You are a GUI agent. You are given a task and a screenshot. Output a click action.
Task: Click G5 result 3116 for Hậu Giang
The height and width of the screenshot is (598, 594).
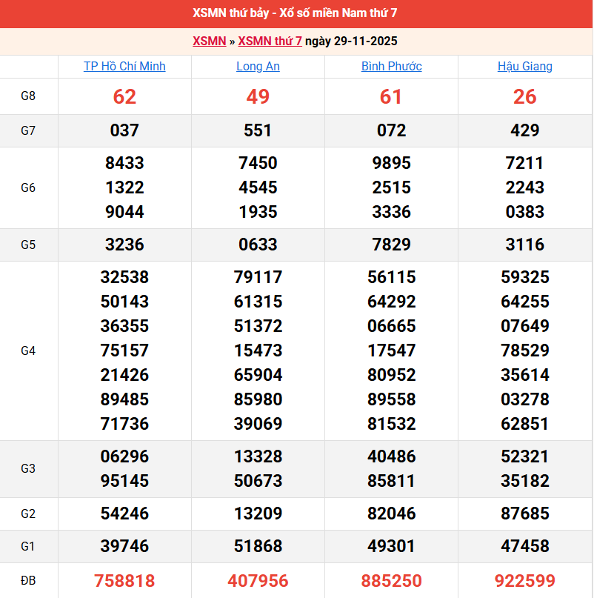point(524,245)
